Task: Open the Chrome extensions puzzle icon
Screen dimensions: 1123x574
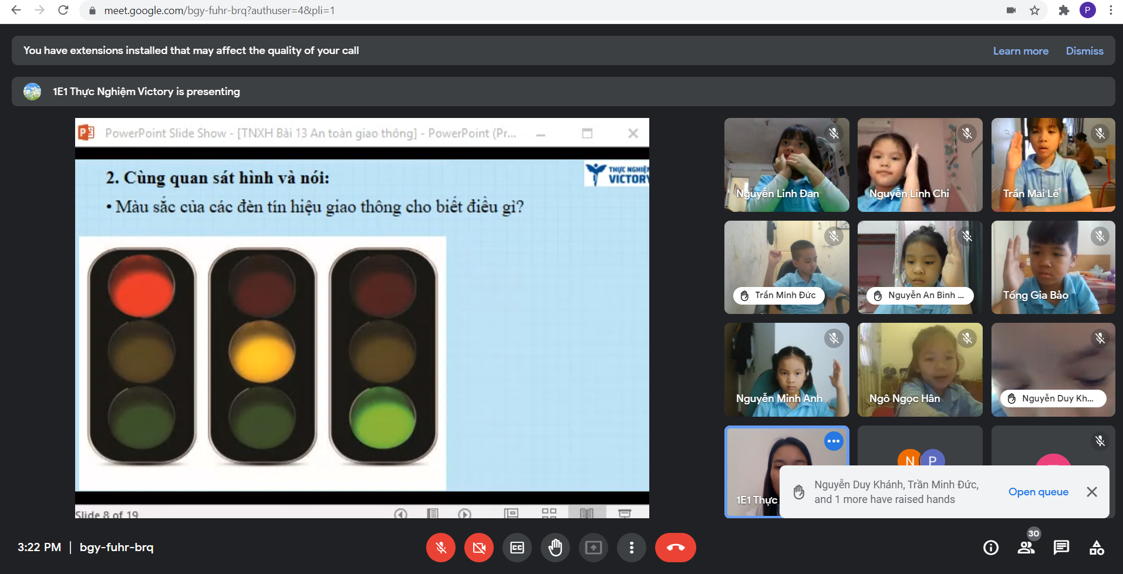Action: [x=1064, y=11]
